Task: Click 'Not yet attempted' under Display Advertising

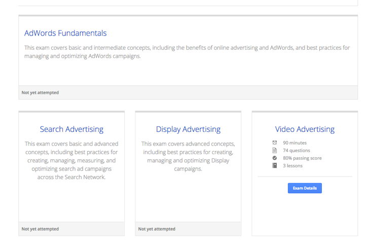Action: click(x=157, y=229)
